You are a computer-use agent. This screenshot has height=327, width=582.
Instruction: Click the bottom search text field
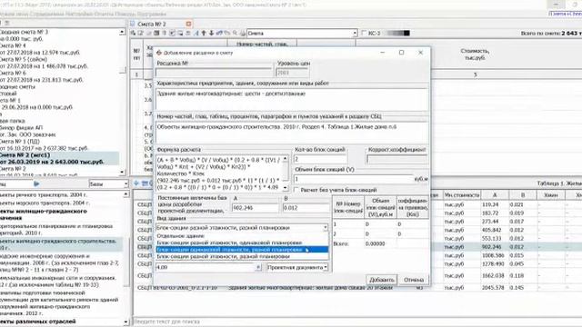356,322
